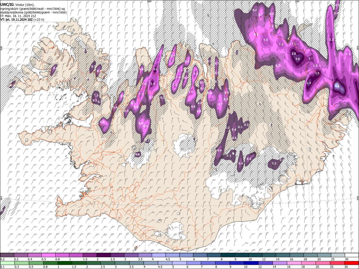Click the upper legend swatch between 0.2 and 0.3
This screenshot has height=269, width=359.
[x=7, y=255]
